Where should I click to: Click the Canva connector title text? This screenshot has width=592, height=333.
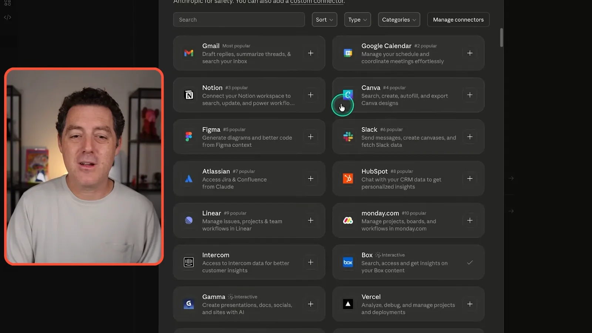click(x=371, y=88)
